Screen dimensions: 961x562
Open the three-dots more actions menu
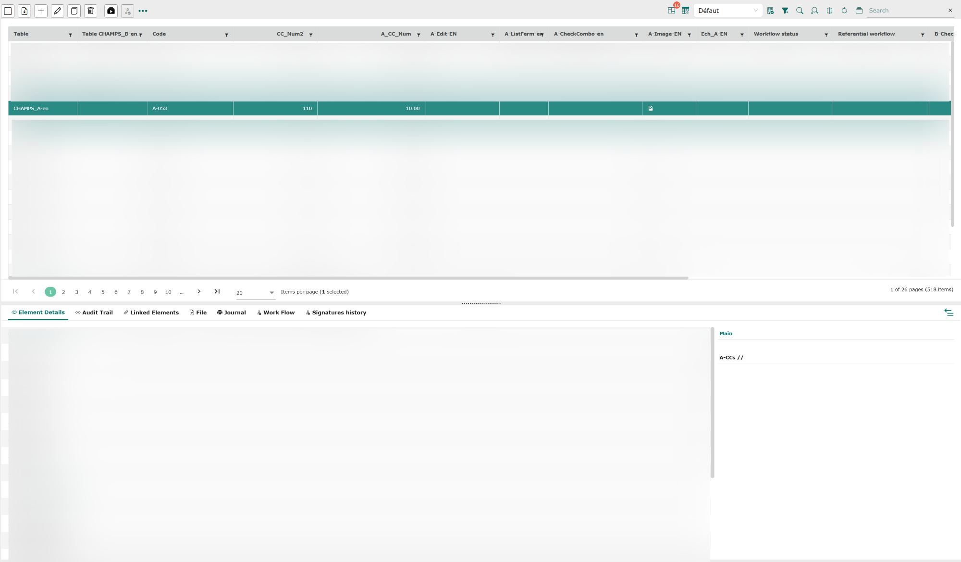pyautogui.click(x=143, y=11)
